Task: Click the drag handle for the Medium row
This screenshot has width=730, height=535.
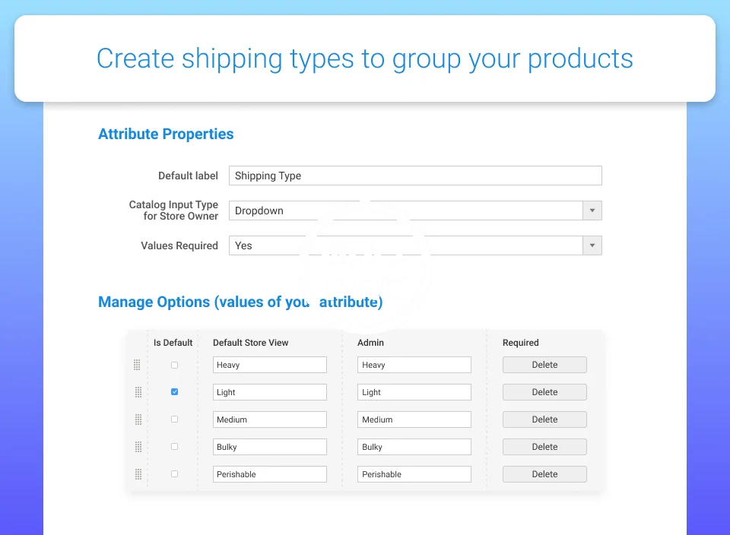Action: [x=137, y=419]
